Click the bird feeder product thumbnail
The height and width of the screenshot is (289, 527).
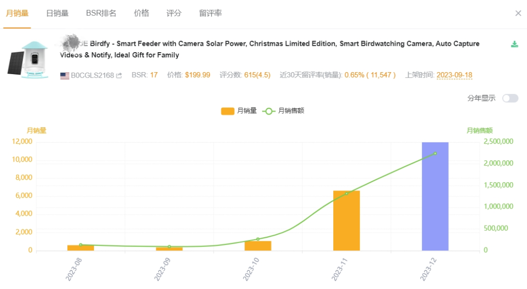point(30,58)
